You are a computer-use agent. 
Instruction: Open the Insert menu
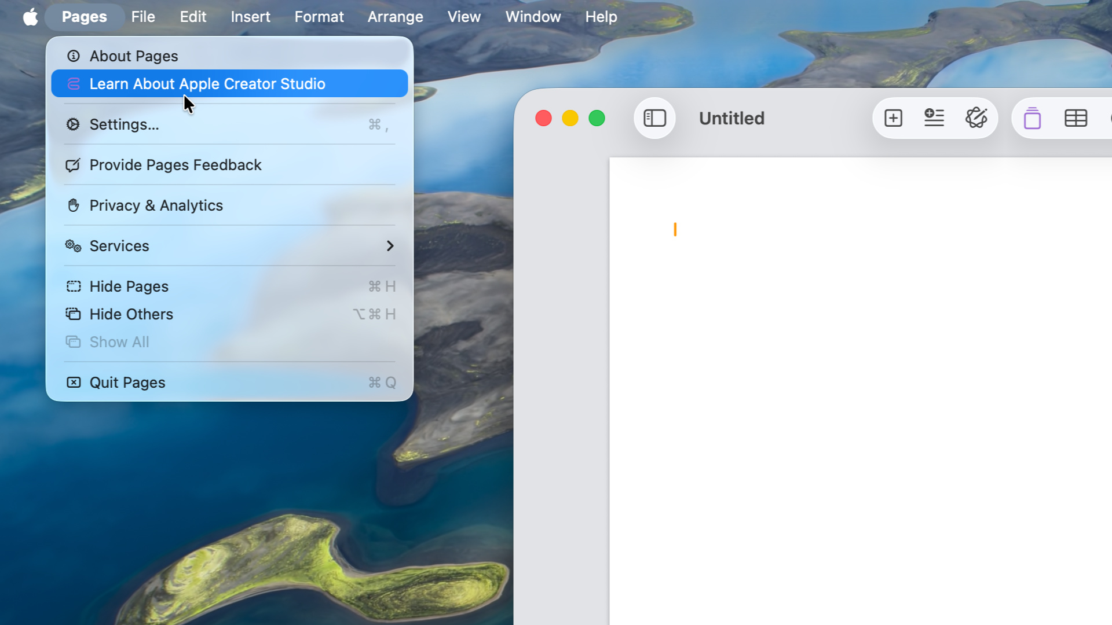pyautogui.click(x=250, y=17)
